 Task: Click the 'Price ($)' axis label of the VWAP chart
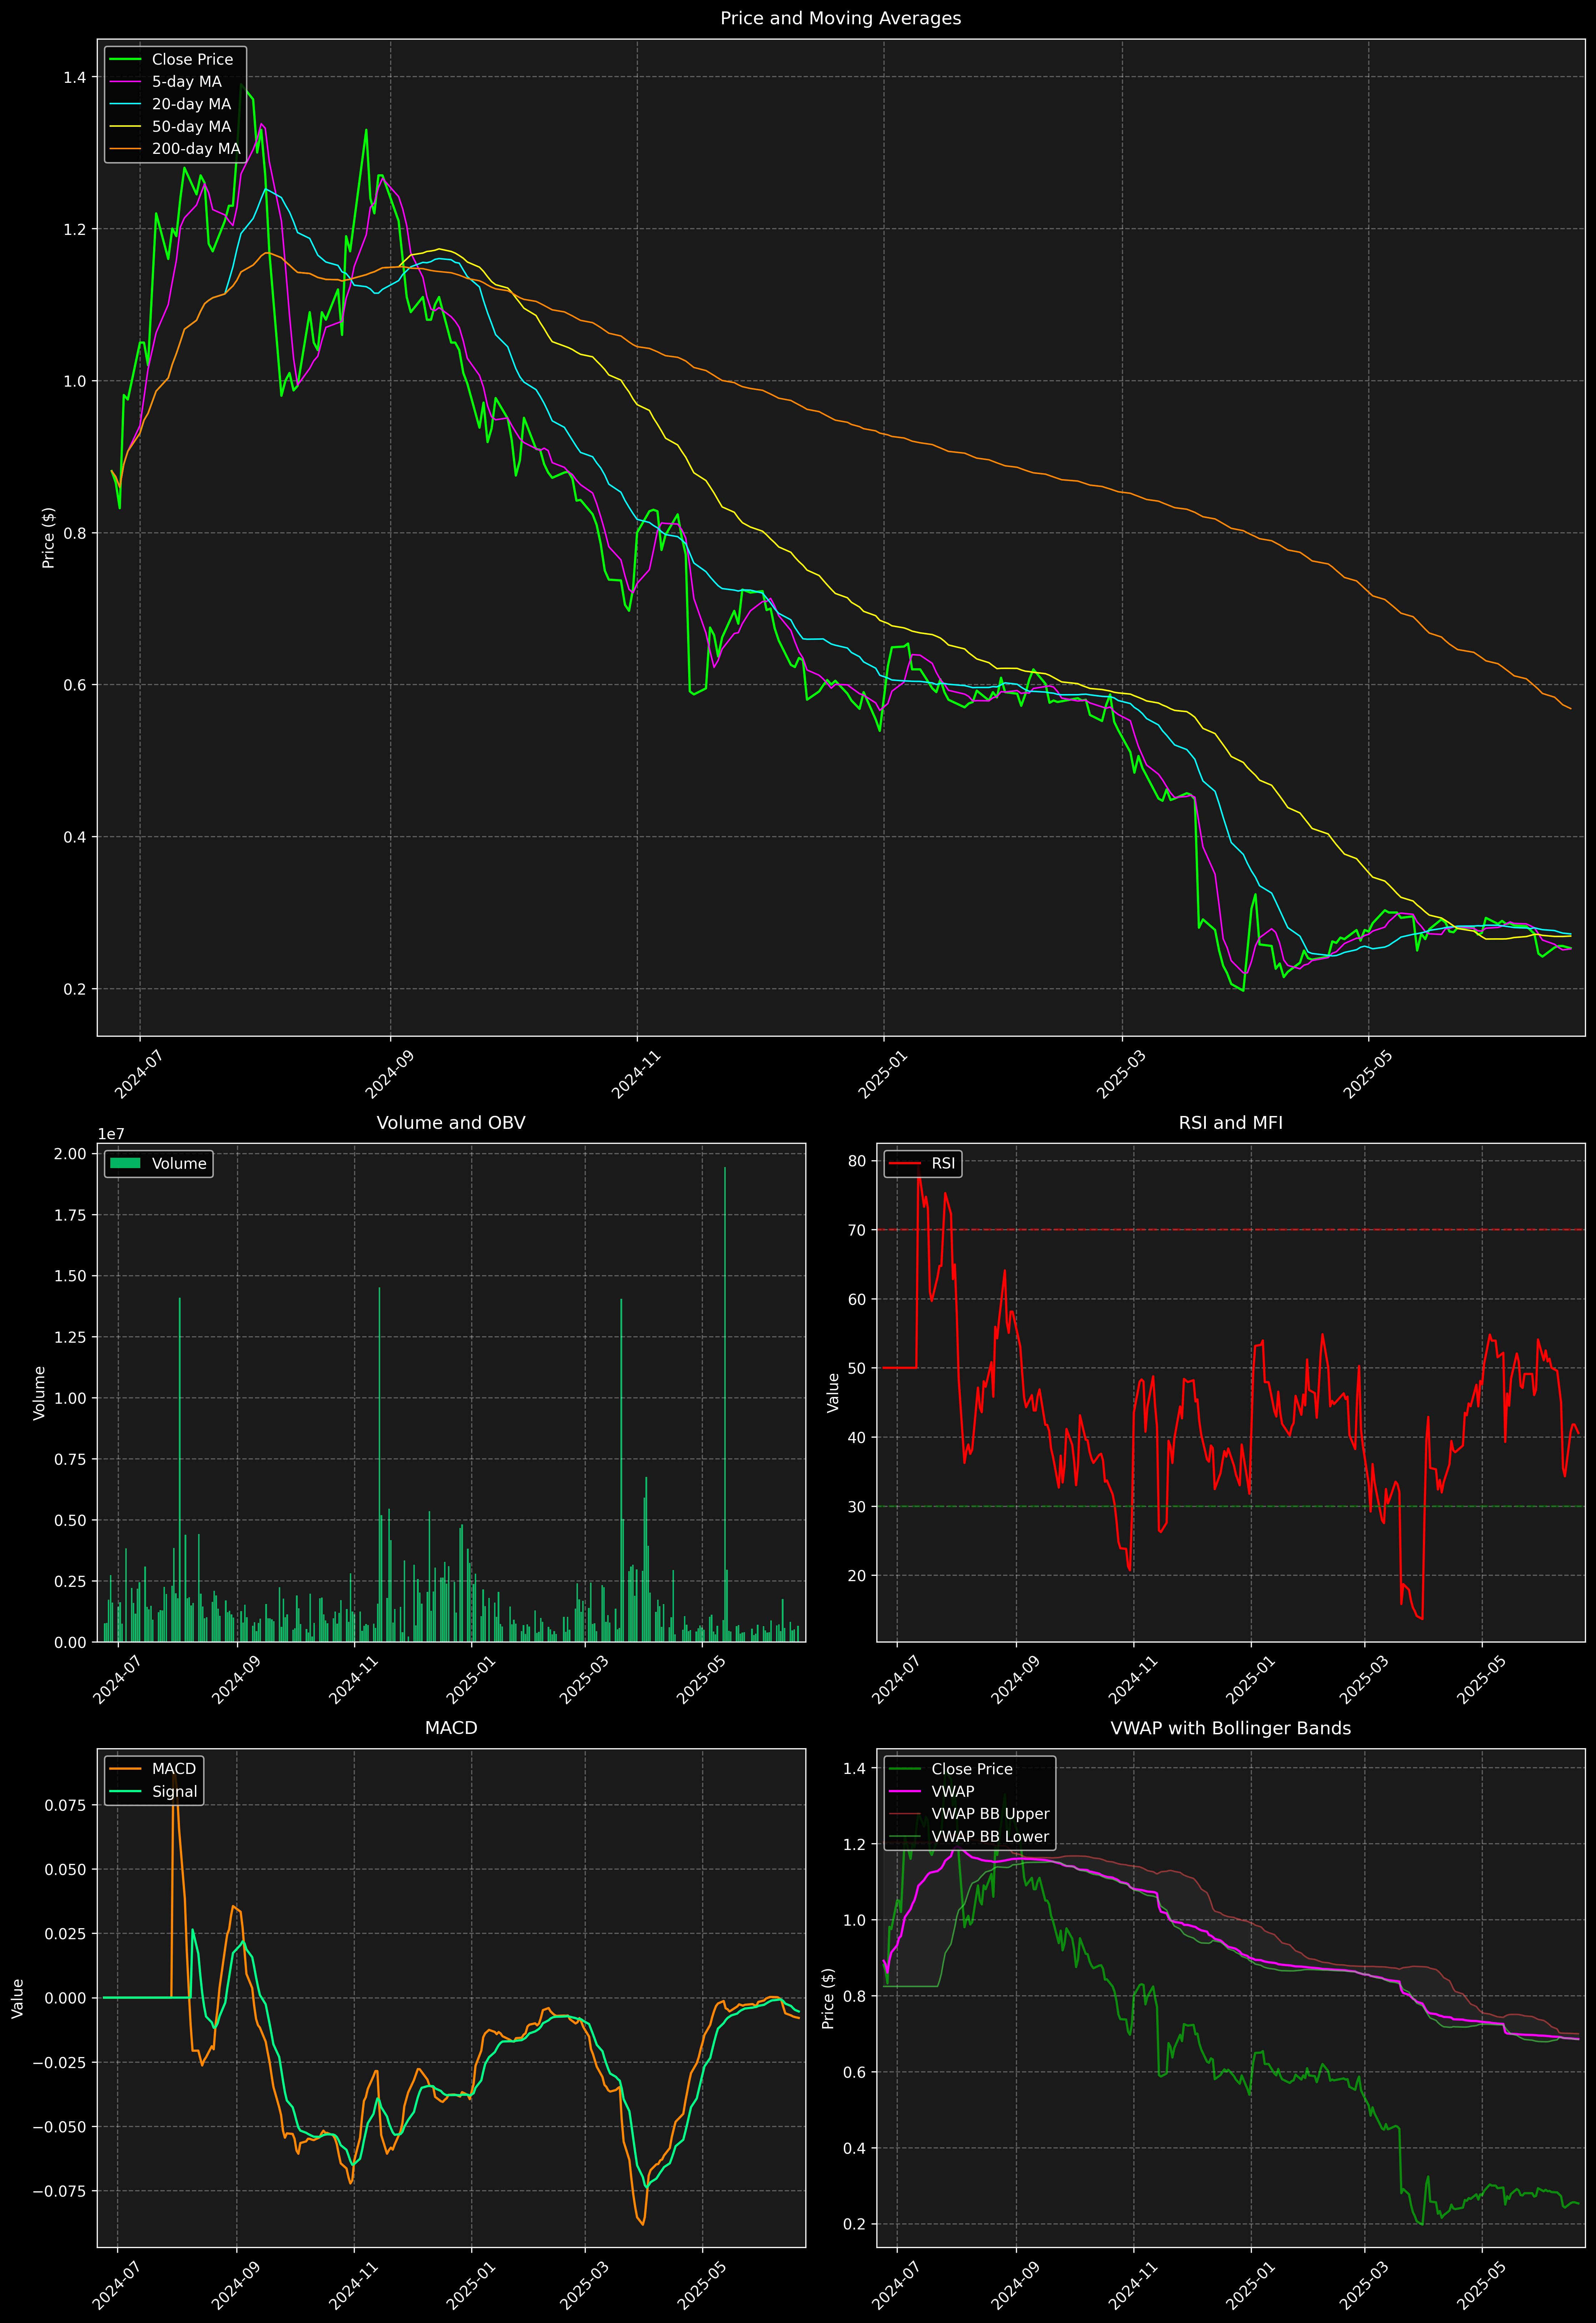828,1998
